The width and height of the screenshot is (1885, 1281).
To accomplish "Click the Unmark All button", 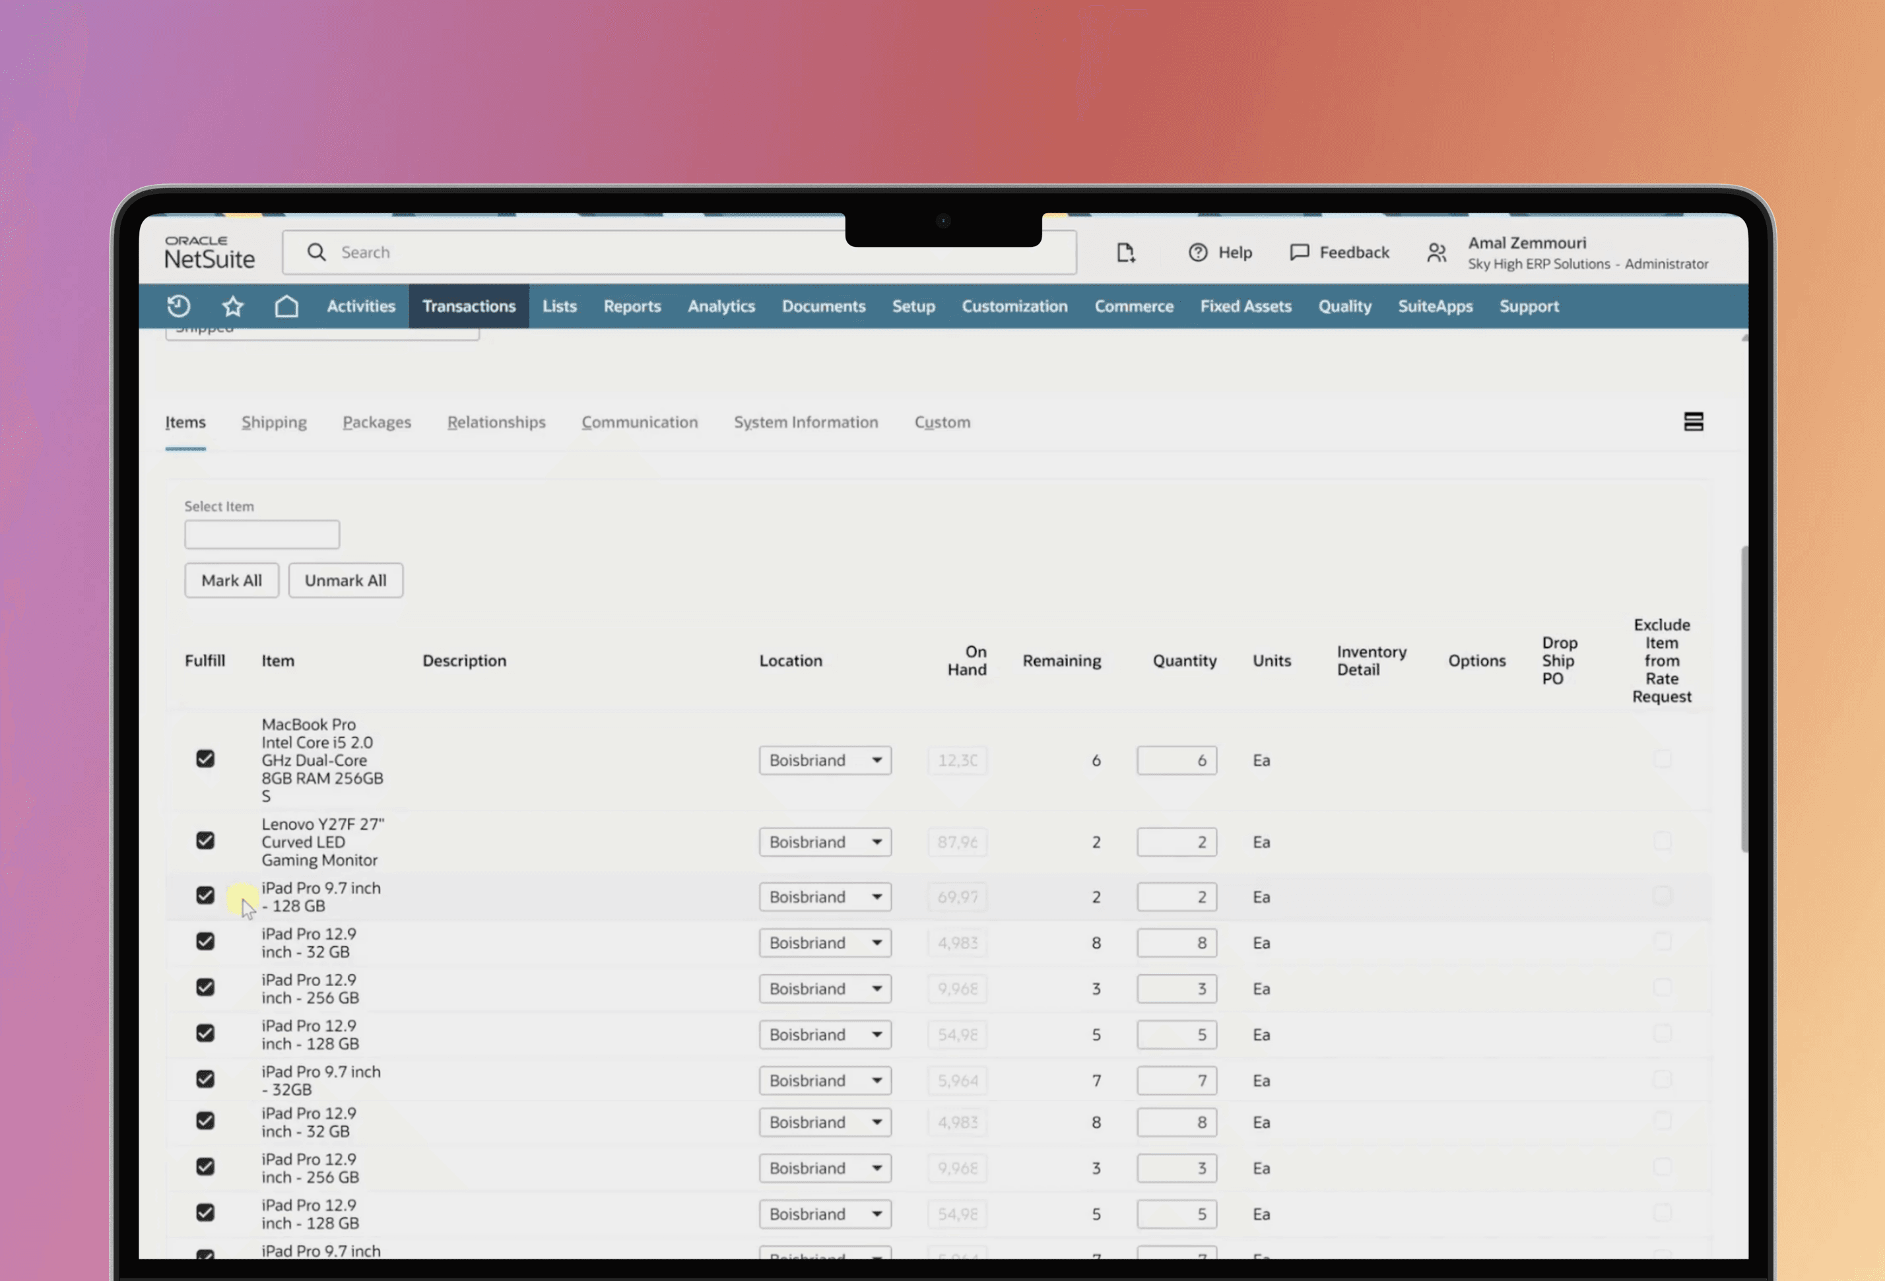I will [x=346, y=580].
